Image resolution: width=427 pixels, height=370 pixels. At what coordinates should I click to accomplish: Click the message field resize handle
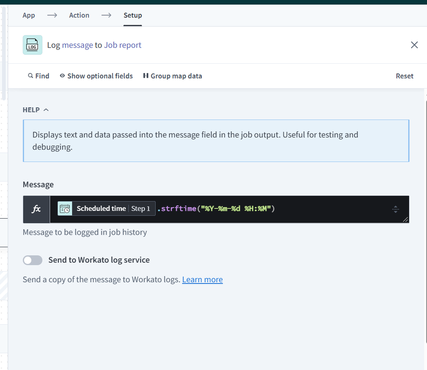coord(405,219)
